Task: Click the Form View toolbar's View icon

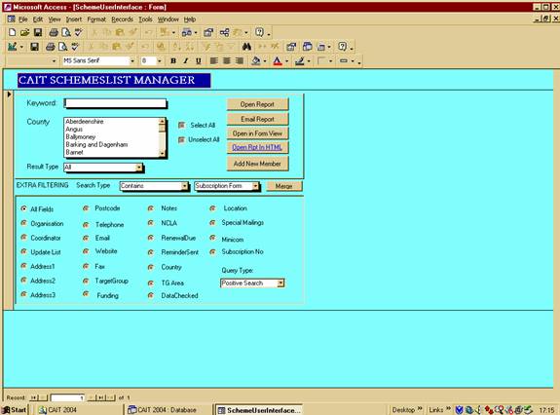Action: click(12, 47)
